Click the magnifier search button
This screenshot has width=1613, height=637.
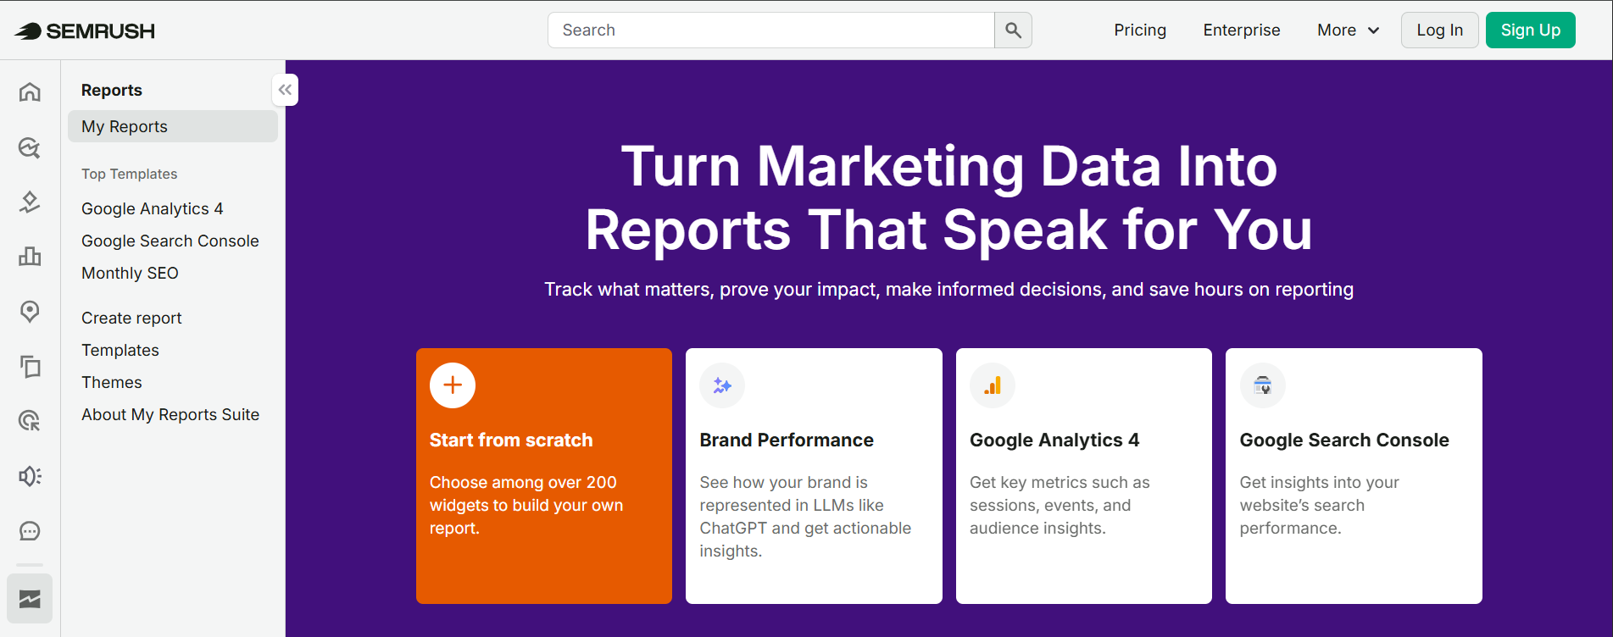[x=1013, y=30]
